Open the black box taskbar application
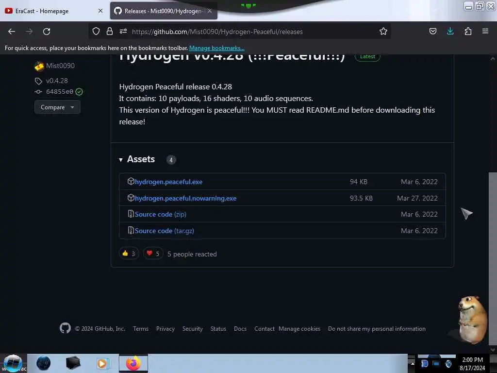497x373 pixels. (x=73, y=363)
